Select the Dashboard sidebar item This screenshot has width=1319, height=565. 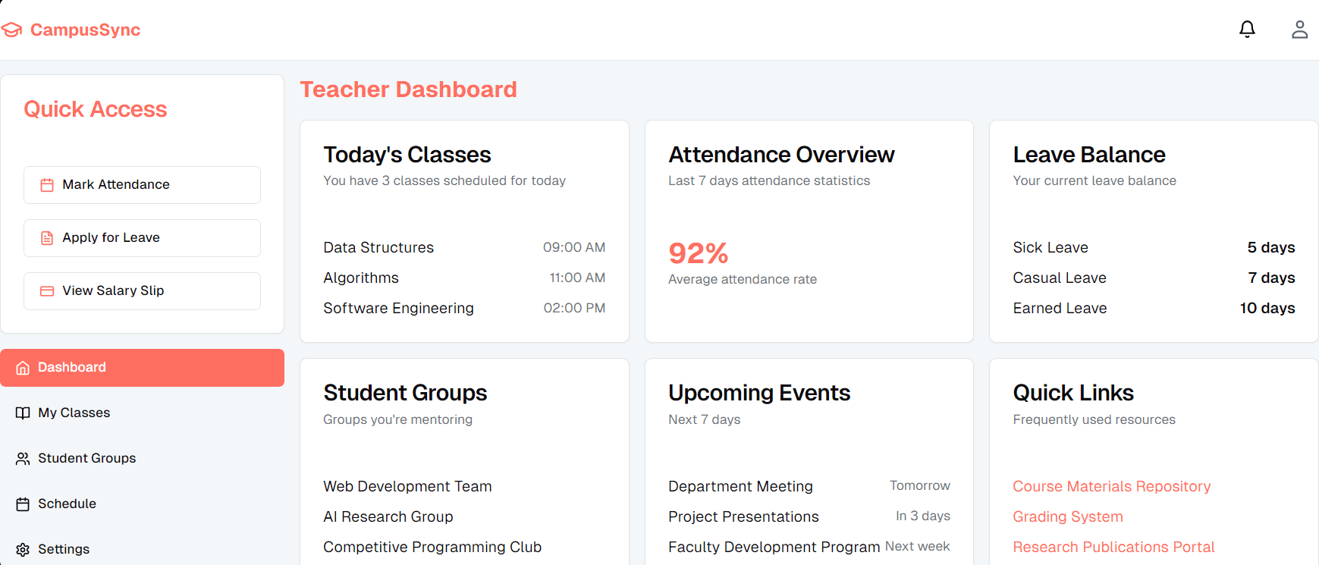[x=142, y=368]
